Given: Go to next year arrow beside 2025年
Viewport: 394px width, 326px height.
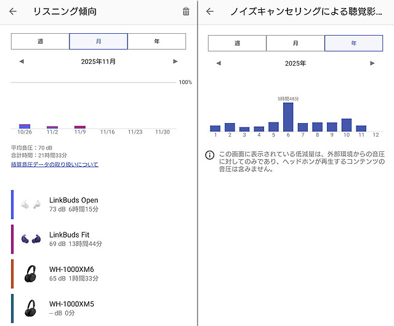Looking at the screenshot, I should coord(372,63).
